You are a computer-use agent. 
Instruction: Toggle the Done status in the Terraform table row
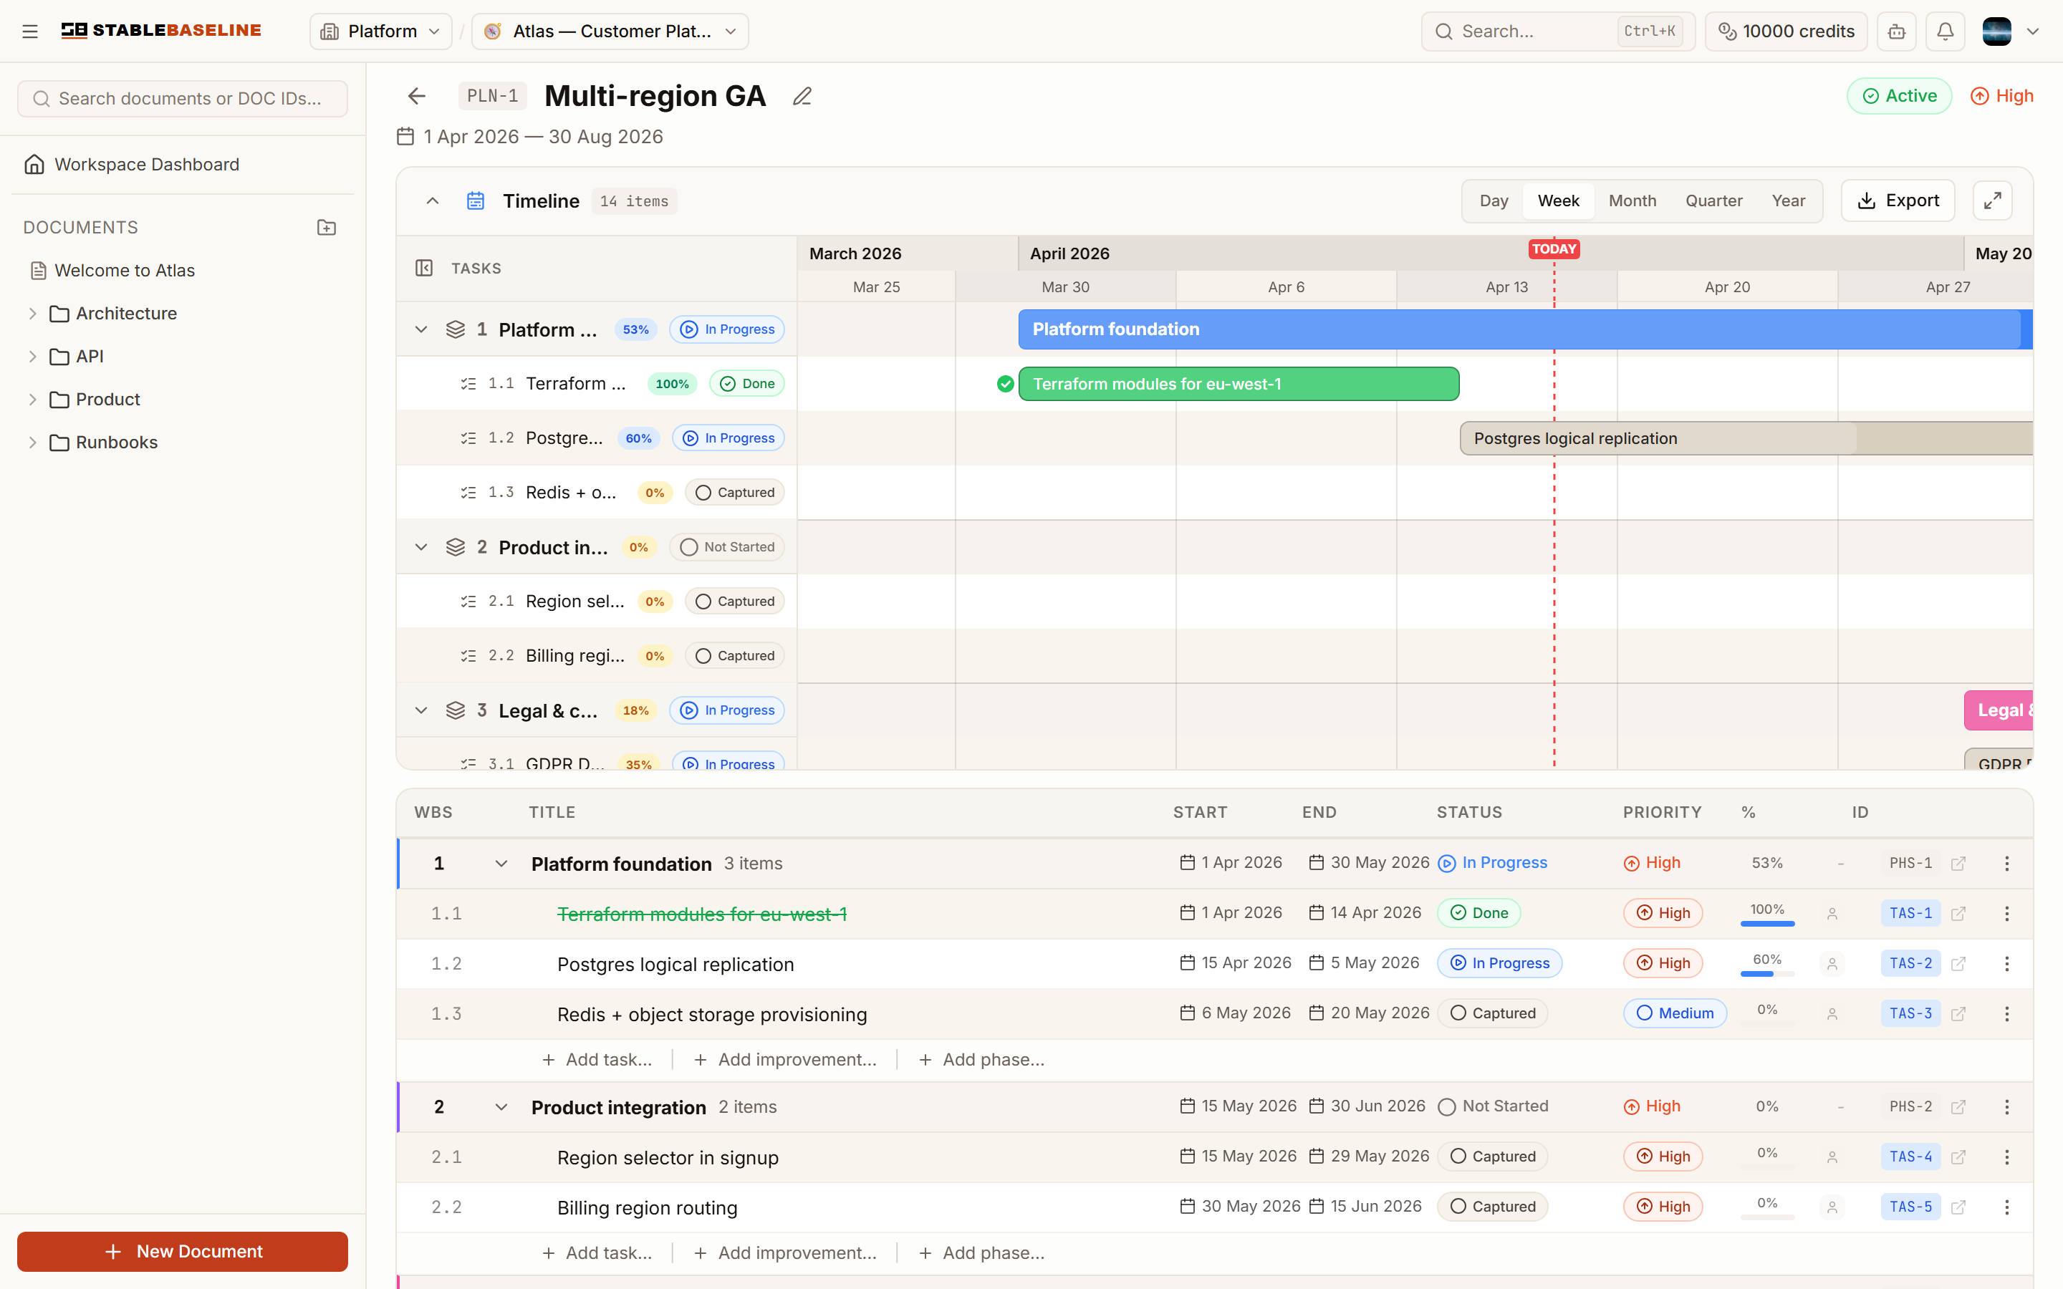1478,913
